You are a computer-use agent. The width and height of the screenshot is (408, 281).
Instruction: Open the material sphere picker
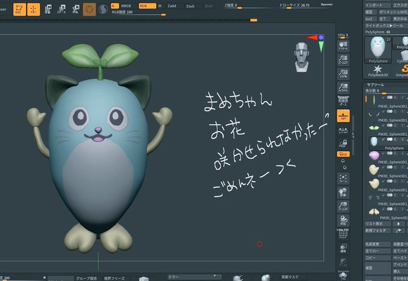tap(89, 10)
